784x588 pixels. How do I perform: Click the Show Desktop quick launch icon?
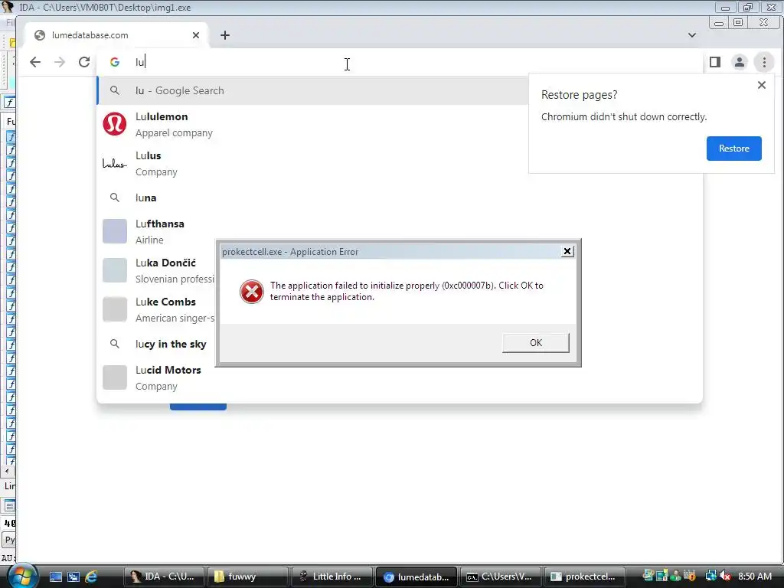click(x=55, y=577)
